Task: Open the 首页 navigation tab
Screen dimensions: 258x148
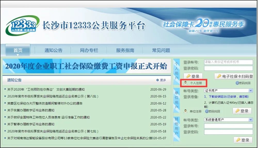Action: click(18, 50)
